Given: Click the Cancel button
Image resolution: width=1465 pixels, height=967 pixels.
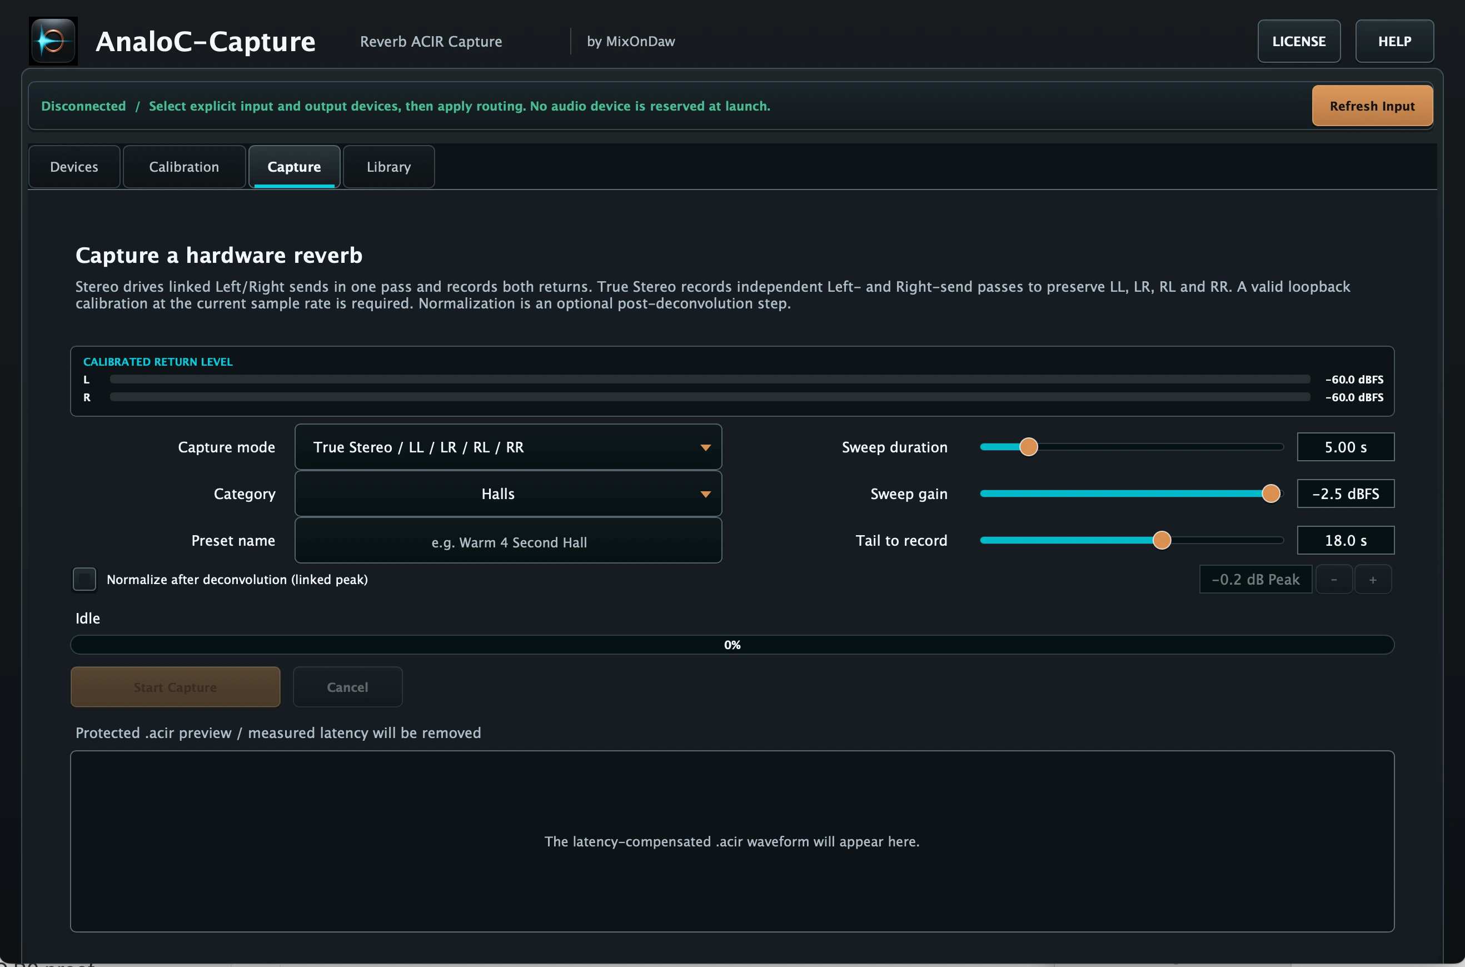Looking at the screenshot, I should tap(347, 687).
